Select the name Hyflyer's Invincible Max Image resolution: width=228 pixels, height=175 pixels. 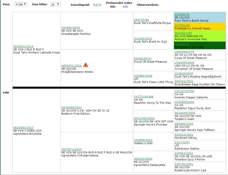click(191, 39)
